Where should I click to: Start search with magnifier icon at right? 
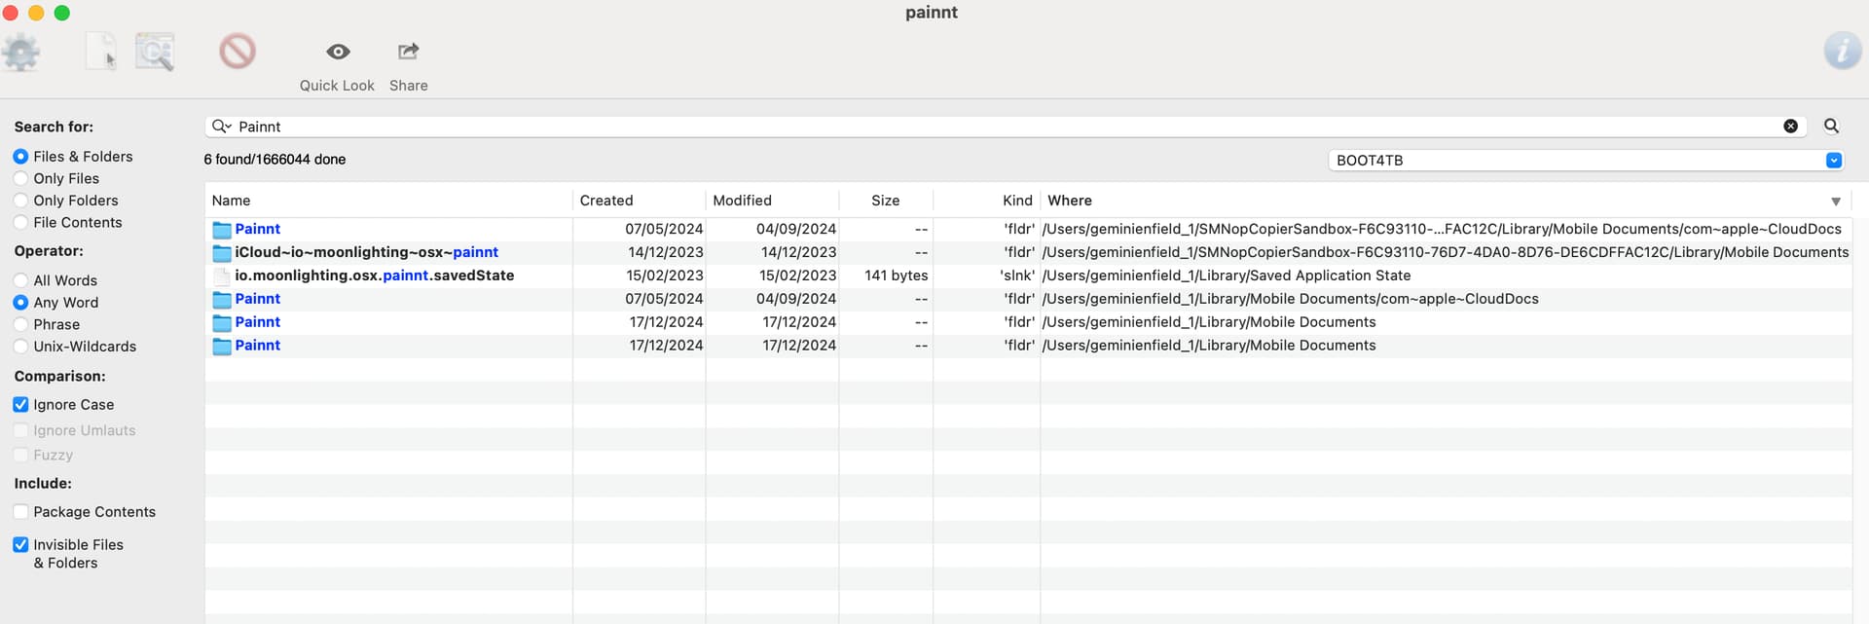coord(1831,127)
